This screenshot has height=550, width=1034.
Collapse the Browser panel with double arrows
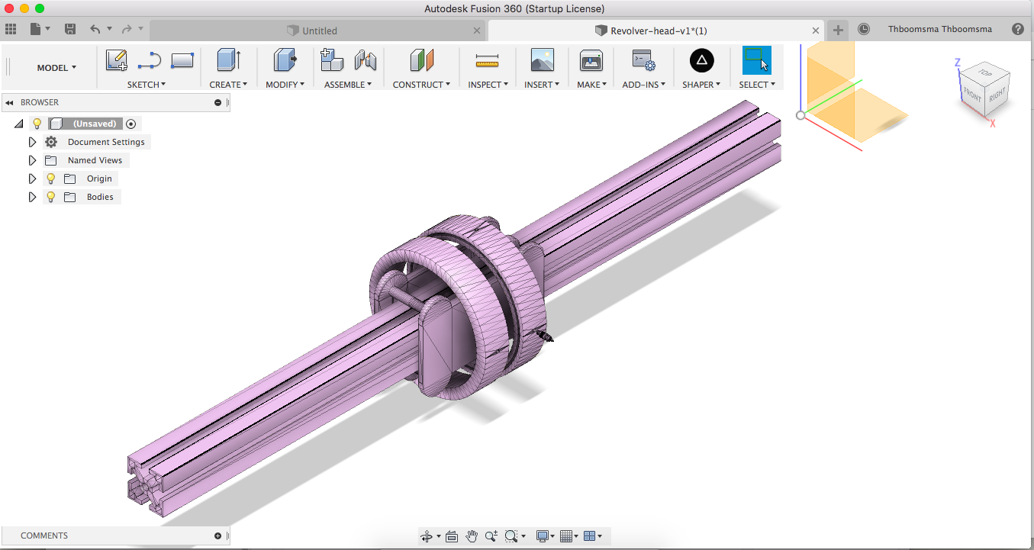pos(8,101)
